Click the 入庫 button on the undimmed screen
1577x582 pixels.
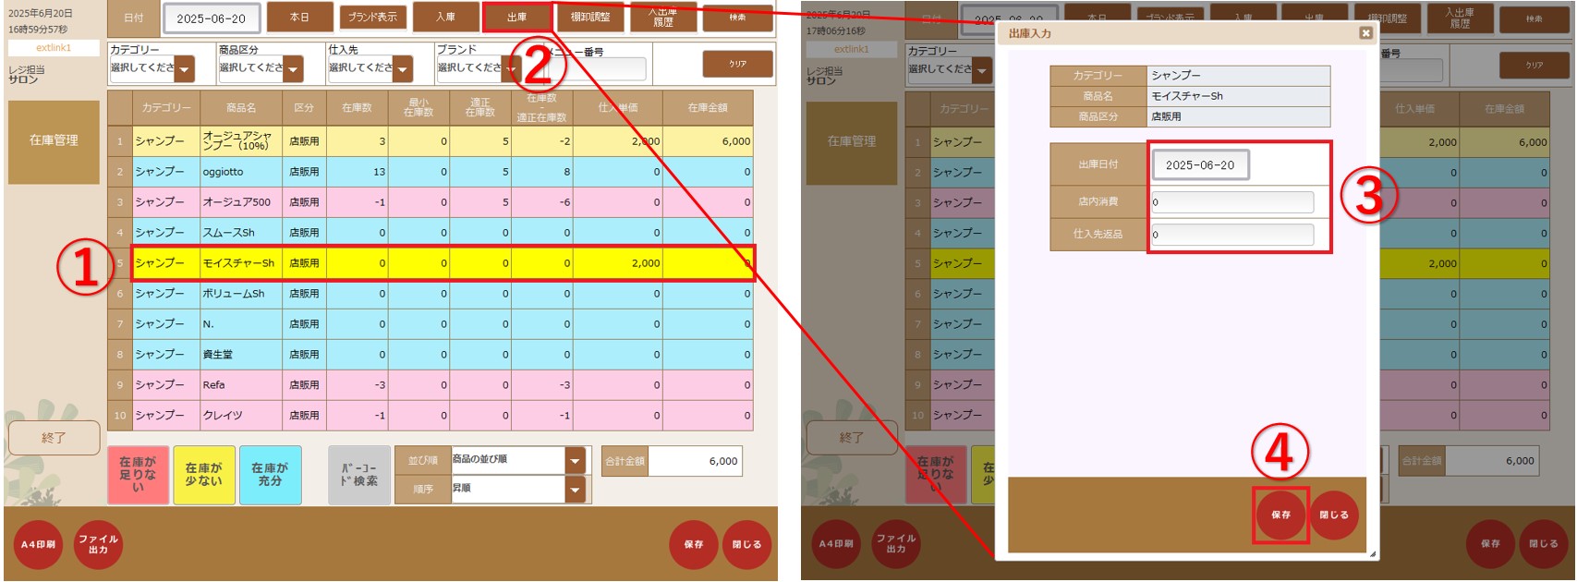(x=445, y=18)
